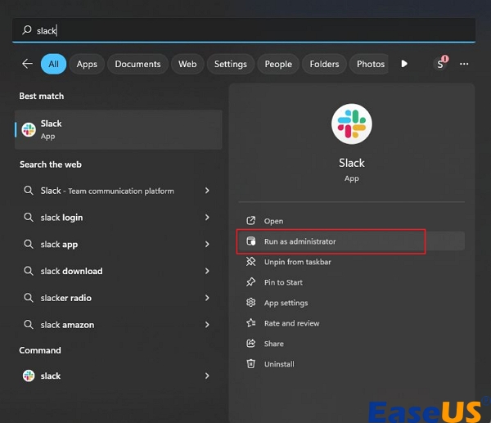Click the Uninstall trash icon
The image size is (491, 423).
(250, 364)
